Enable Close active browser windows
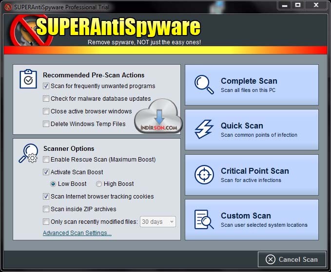The width and height of the screenshot is (331, 272). coord(46,111)
